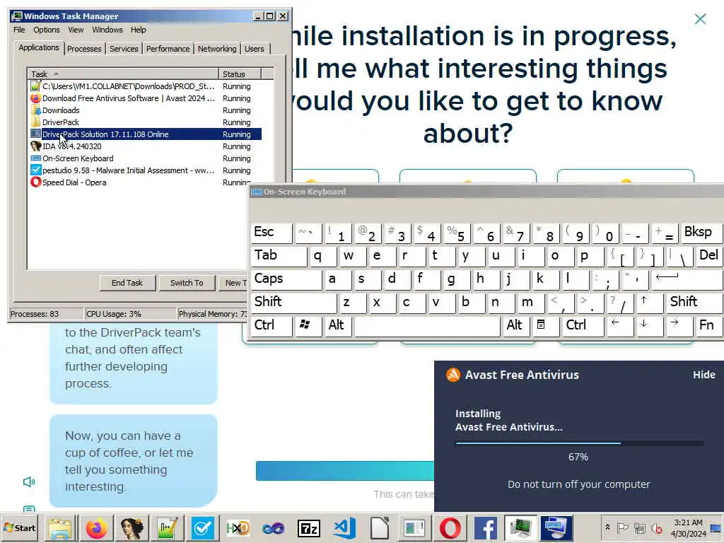Select the Downloads task row

click(146, 110)
